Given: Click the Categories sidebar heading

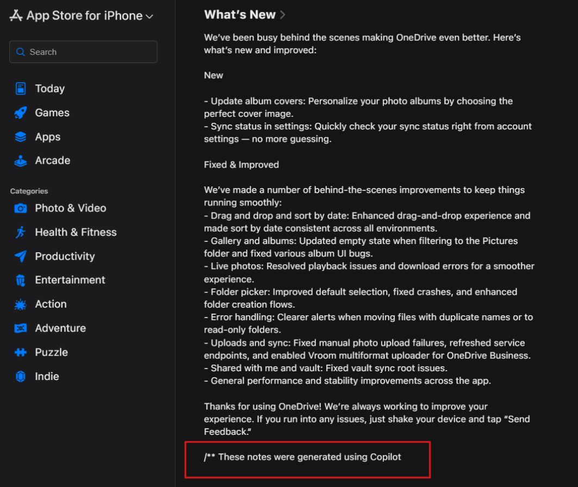Looking at the screenshot, I should pyautogui.click(x=29, y=191).
